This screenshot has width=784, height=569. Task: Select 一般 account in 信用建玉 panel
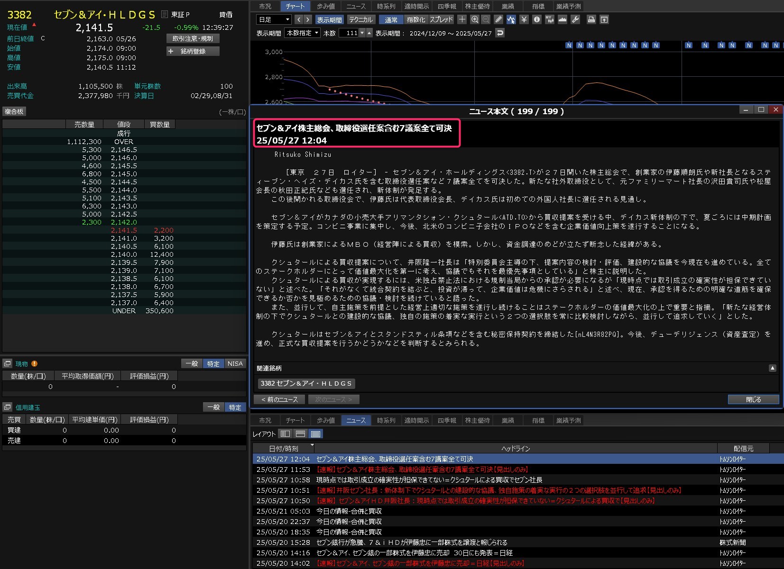(x=213, y=407)
